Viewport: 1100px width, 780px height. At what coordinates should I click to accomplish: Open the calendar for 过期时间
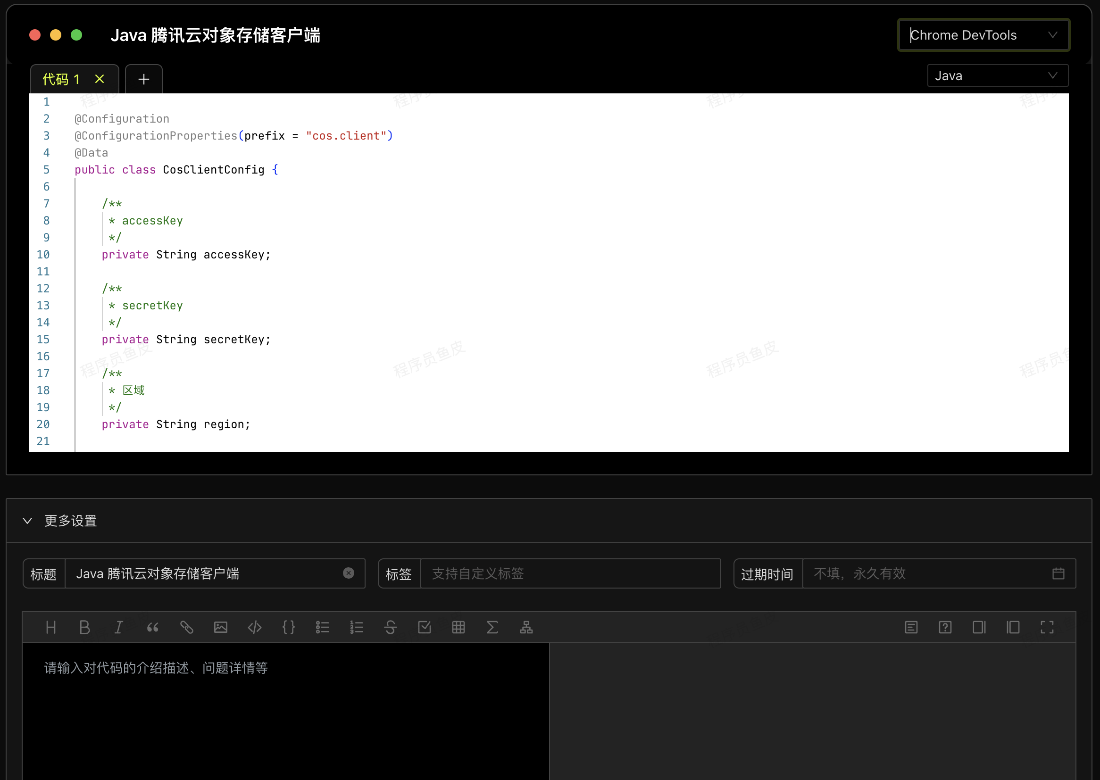pos(1058,573)
